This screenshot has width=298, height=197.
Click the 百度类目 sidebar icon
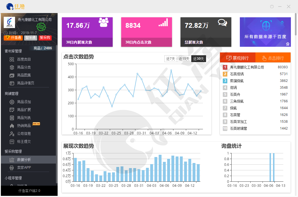point(12,59)
